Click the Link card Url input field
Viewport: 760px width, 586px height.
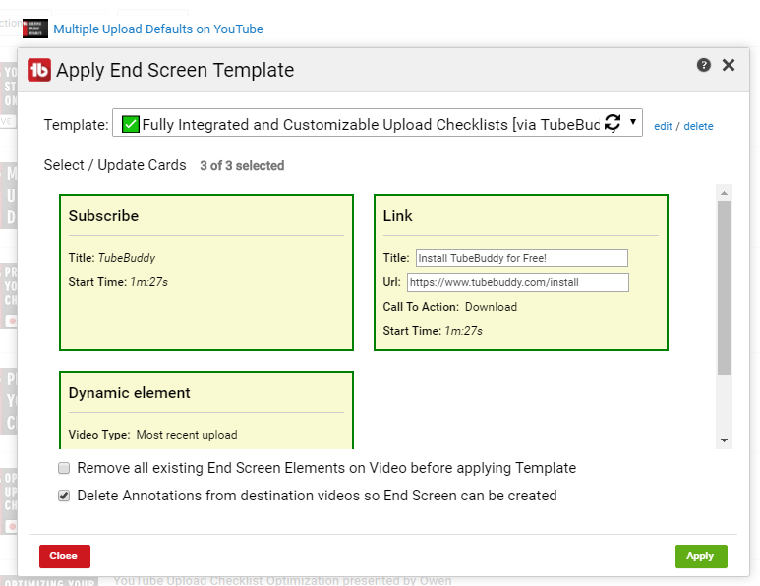point(518,282)
